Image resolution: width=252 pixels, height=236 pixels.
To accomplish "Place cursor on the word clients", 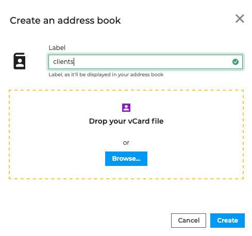I will [x=63, y=62].
